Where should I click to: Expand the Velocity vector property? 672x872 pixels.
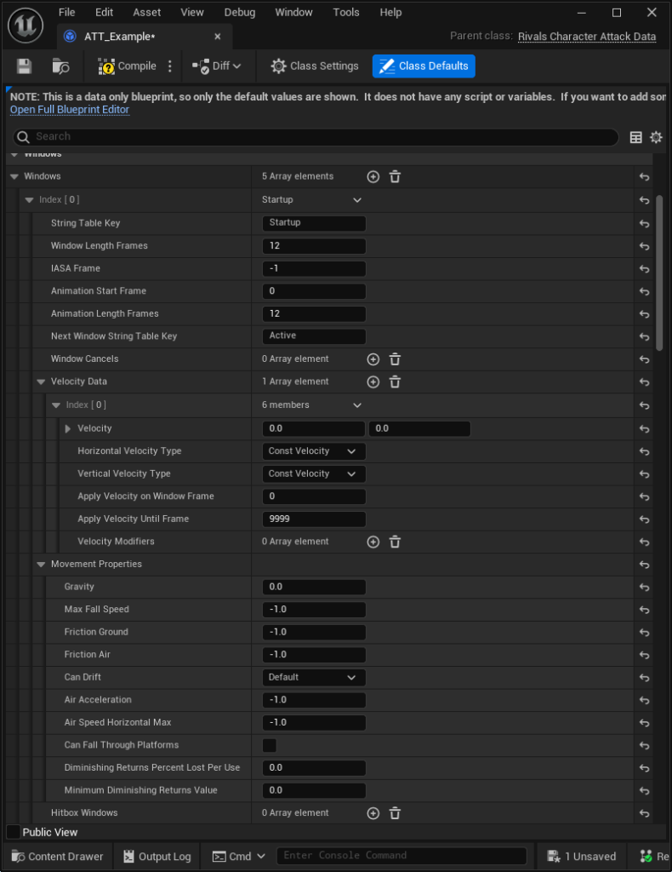68,428
